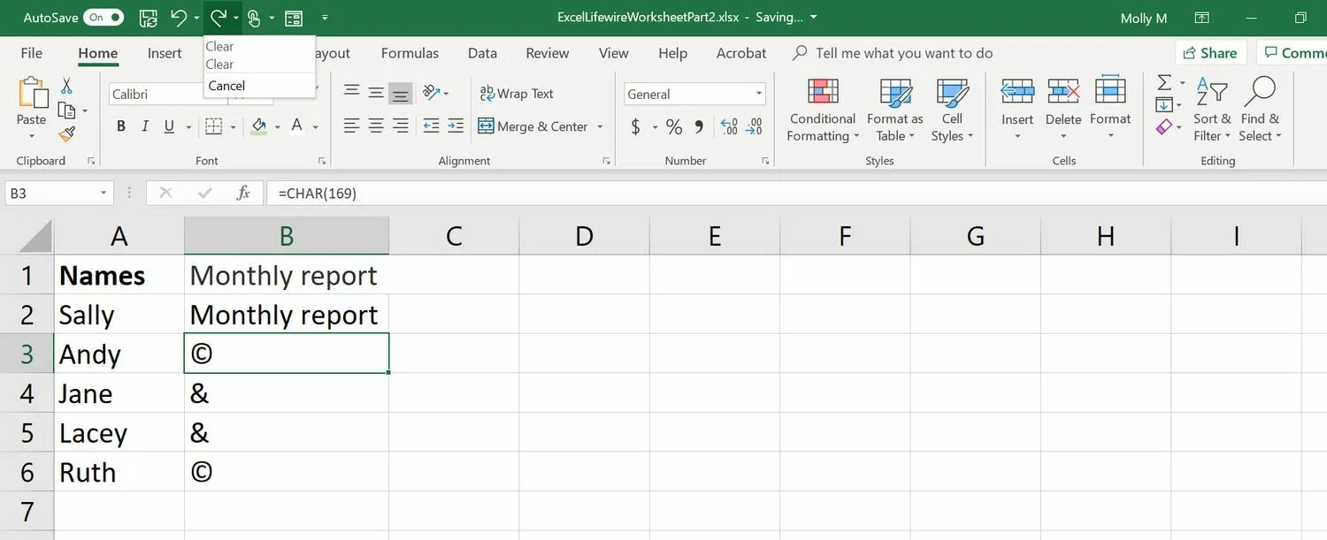Viewport: 1327px width, 540px height.
Task: Click the AutoSum sigma icon
Action: pos(1164,82)
